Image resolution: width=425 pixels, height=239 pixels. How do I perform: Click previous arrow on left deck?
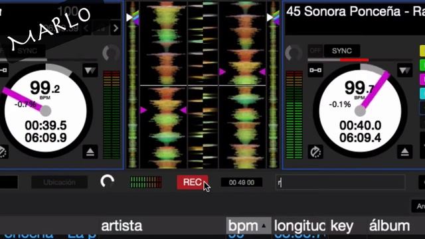[86, 28]
